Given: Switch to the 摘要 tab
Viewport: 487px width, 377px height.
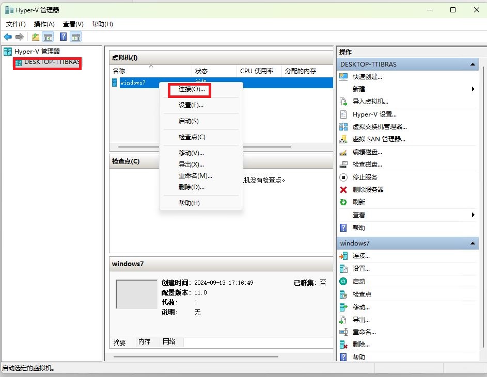Looking at the screenshot, I should (x=120, y=342).
